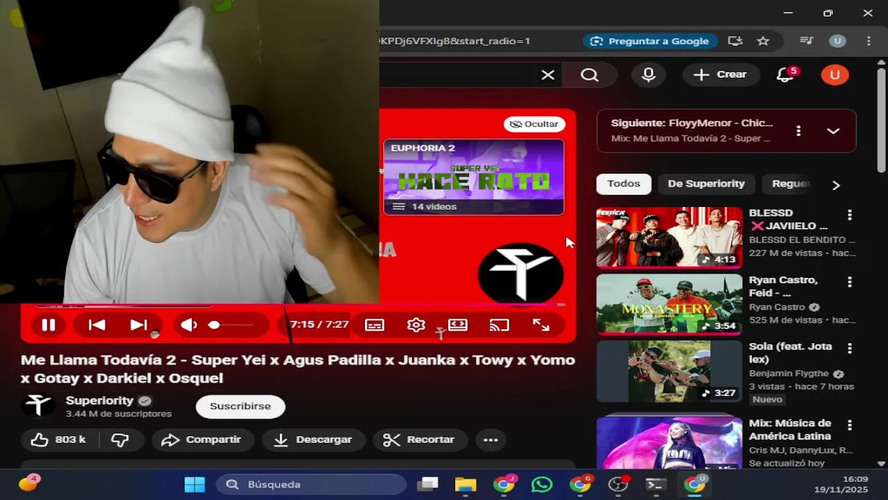The image size is (888, 500).
Task: Download the video via Descargar
Action: pos(313,440)
